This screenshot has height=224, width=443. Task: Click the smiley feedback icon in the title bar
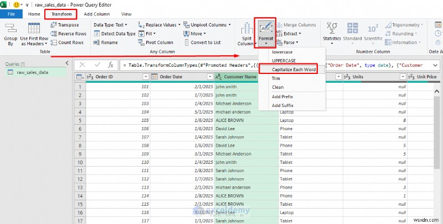click(x=17, y=5)
